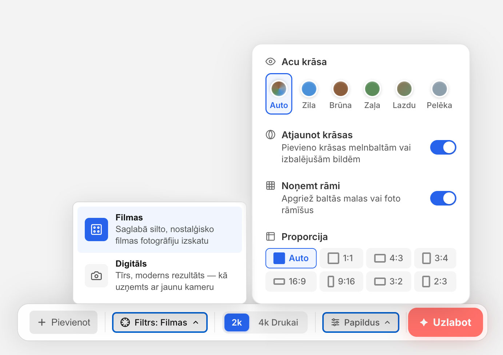503x355 pixels.
Task: Pick the 9:16 portrait ratio option
Action: click(x=341, y=282)
